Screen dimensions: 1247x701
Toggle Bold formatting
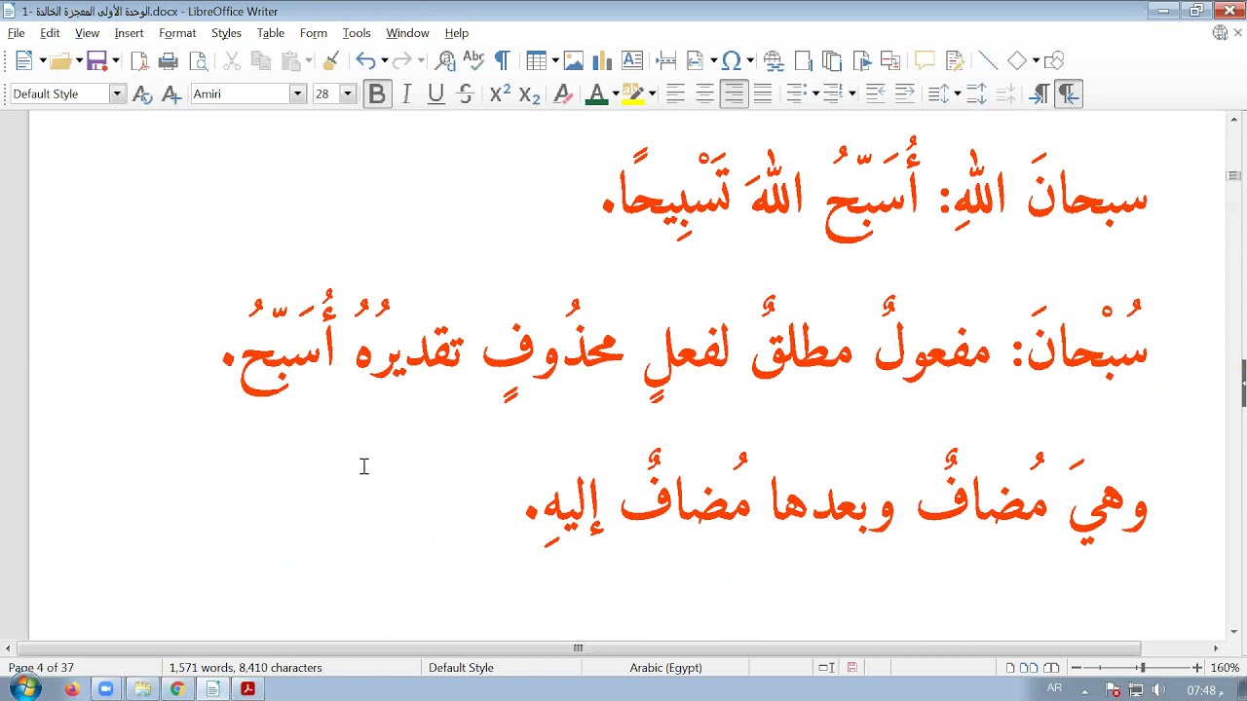click(x=377, y=93)
